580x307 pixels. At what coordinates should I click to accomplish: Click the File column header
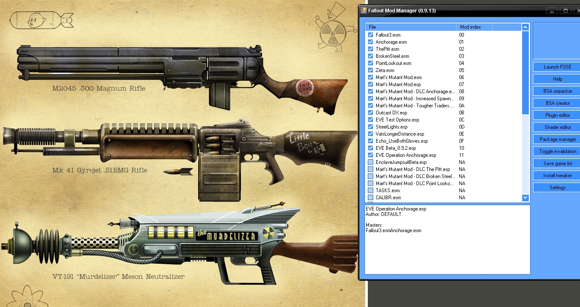click(410, 27)
